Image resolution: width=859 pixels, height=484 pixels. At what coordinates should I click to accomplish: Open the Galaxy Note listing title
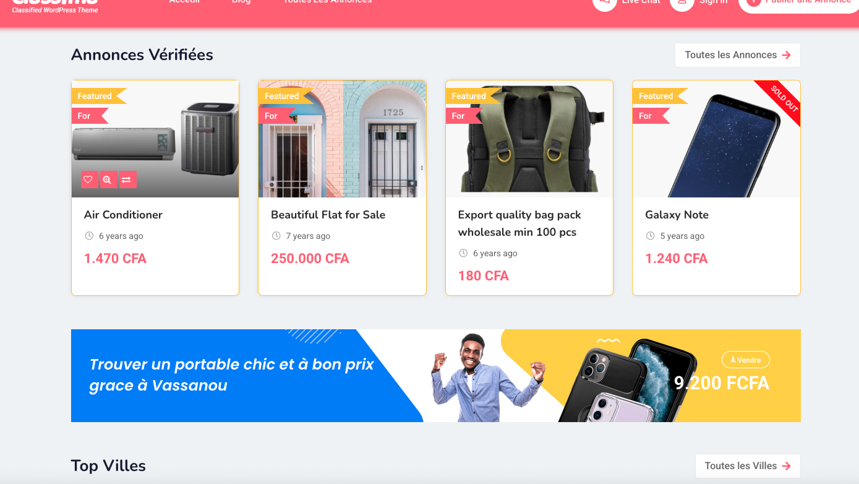coord(677,215)
